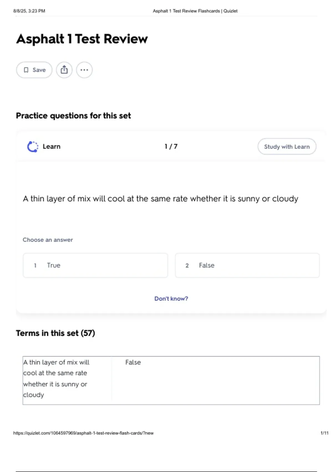This screenshot has width=333, height=472.
Task: Click the Study with Learn button
Action: coord(287,147)
